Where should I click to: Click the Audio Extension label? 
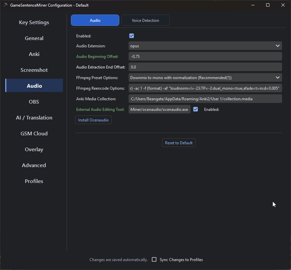click(91, 46)
